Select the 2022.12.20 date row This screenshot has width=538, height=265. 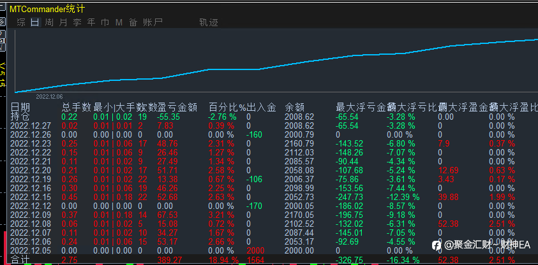31,170
